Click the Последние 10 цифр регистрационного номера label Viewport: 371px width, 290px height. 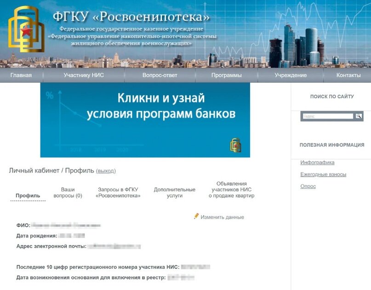pyautogui.click(x=98, y=267)
